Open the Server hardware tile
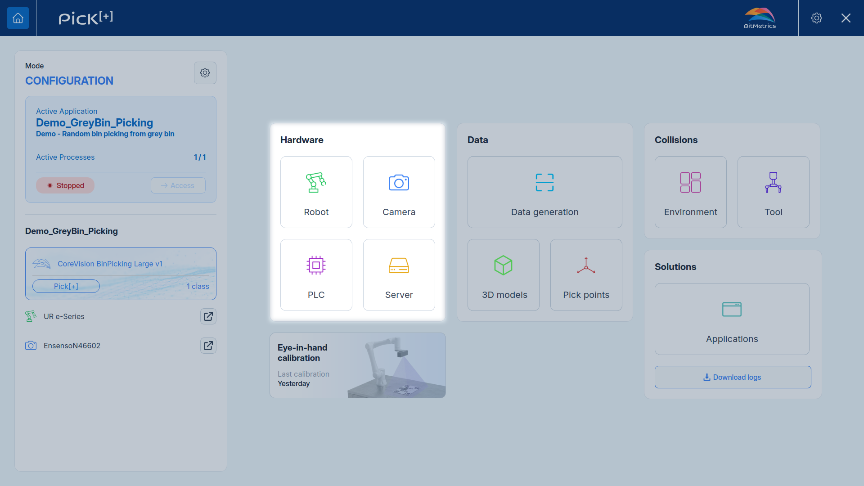 point(399,275)
